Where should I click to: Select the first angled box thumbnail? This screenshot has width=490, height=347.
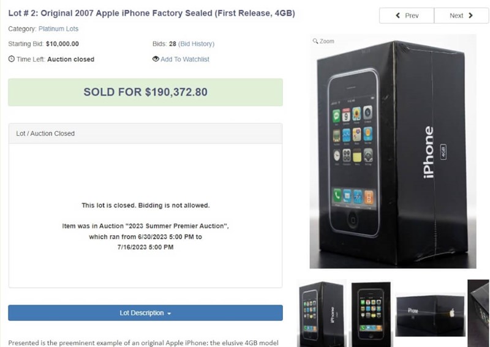[322, 311]
